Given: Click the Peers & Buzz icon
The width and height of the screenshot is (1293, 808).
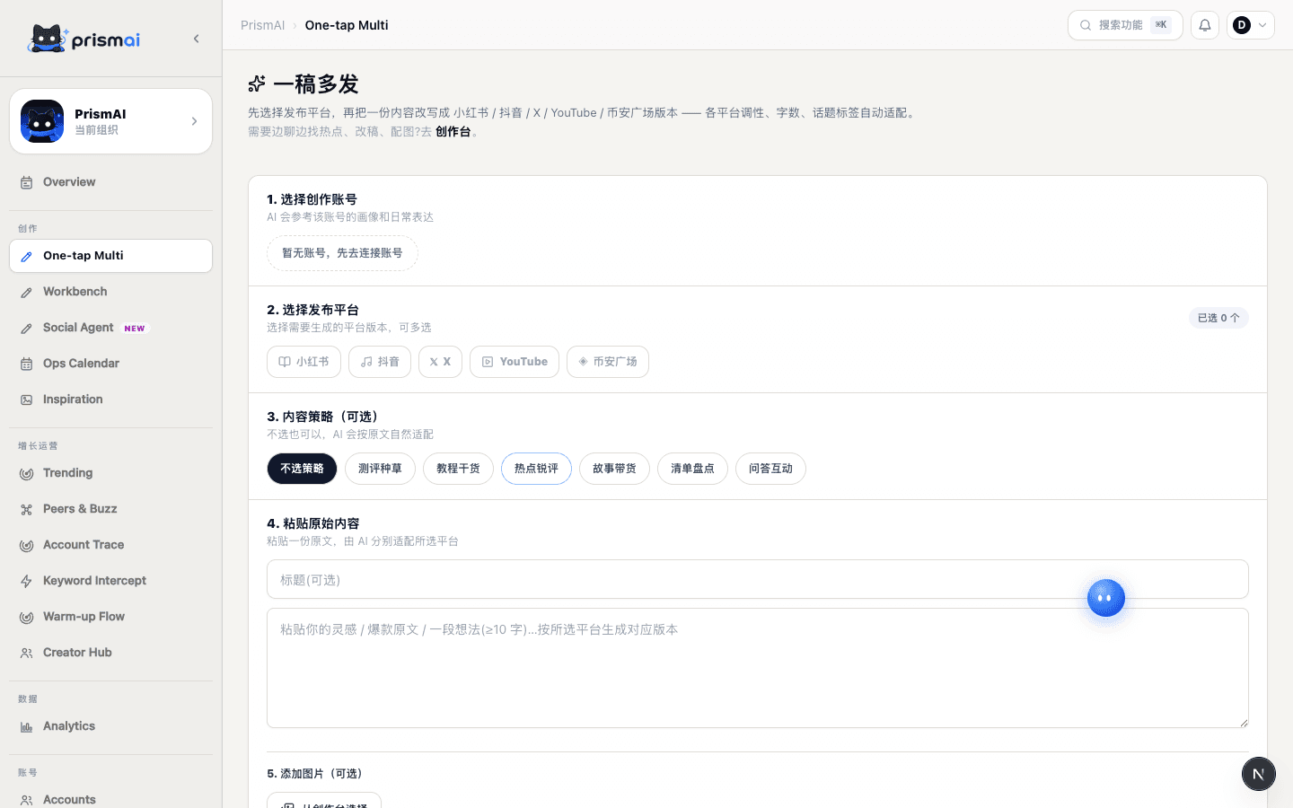Looking at the screenshot, I should click(27, 509).
